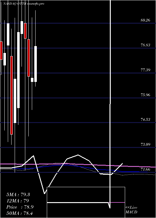Click the small white candlestick below 77.39 line

(32, 80)
